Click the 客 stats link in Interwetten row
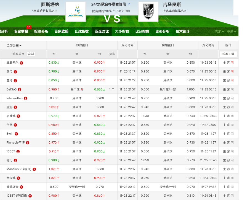The width and height of the screenshot is (250, 200). [x=228, y=98]
